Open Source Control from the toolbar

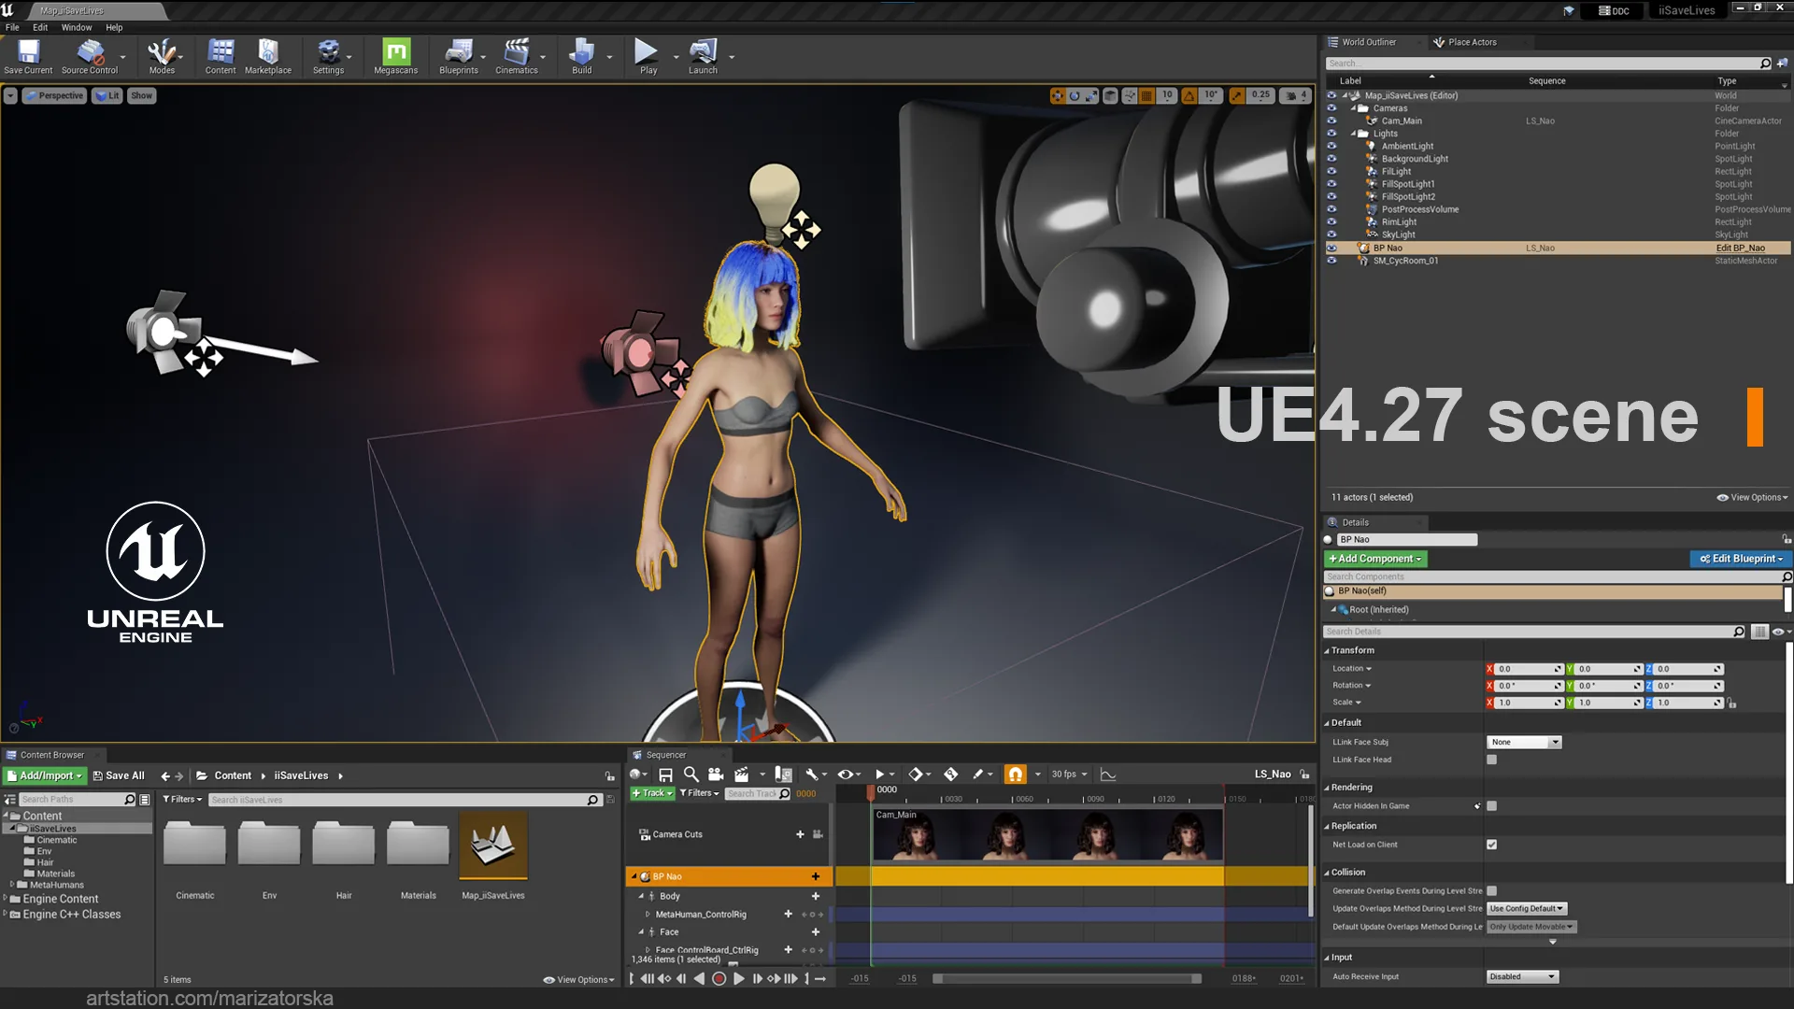(x=90, y=56)
